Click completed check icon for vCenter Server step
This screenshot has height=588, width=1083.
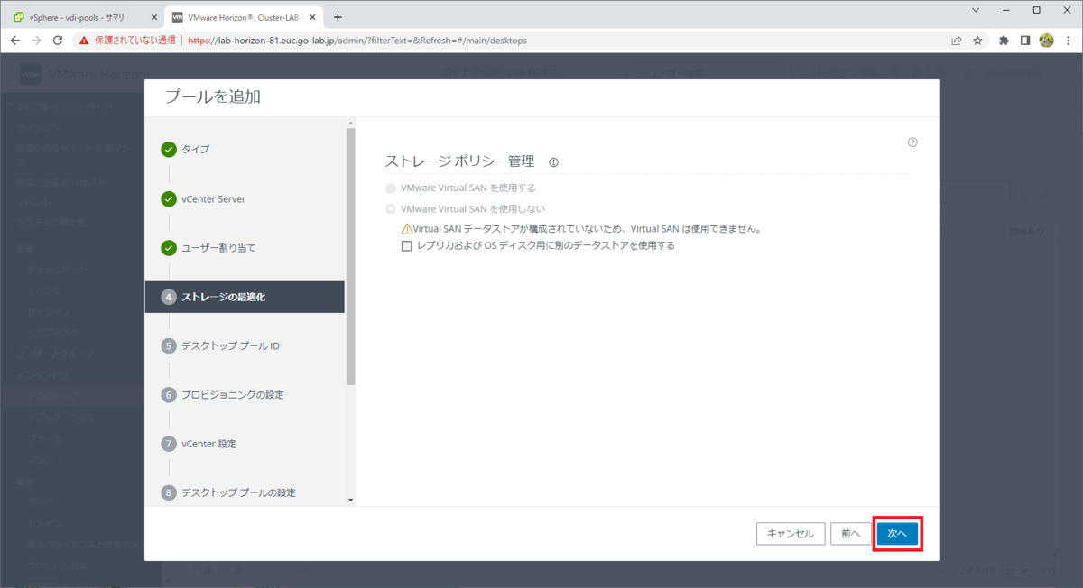tap(169, 198)
